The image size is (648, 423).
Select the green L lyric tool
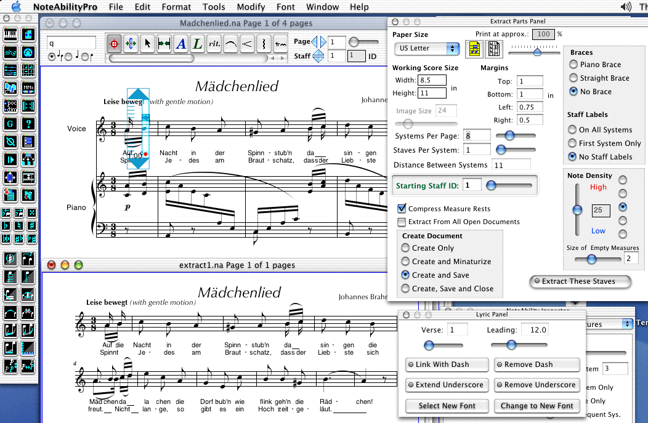click(198, 43)
